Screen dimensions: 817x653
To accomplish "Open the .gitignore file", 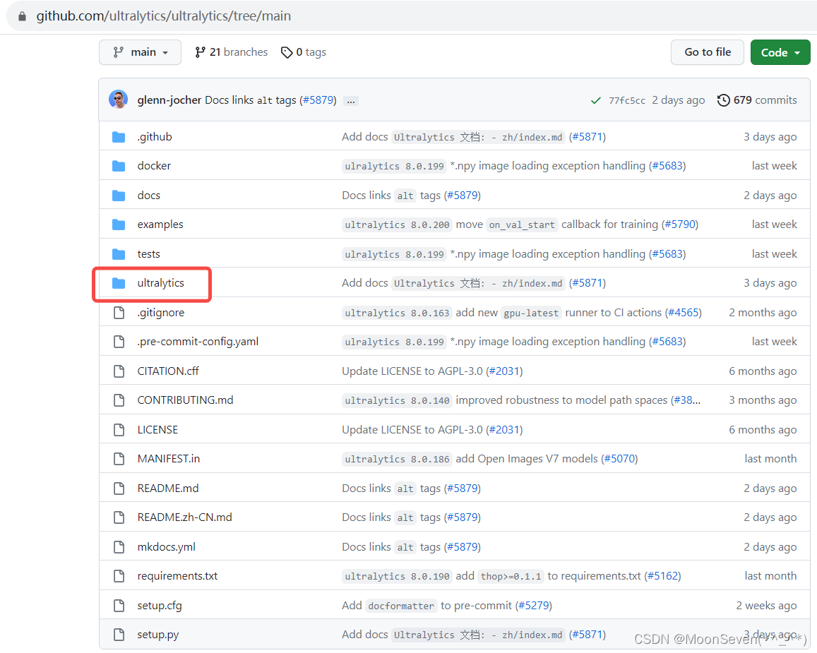I will (160, 313).
